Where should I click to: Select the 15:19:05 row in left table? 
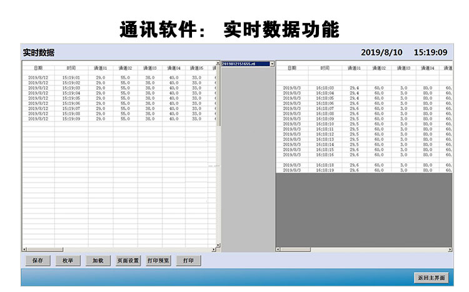pos(71,98)
